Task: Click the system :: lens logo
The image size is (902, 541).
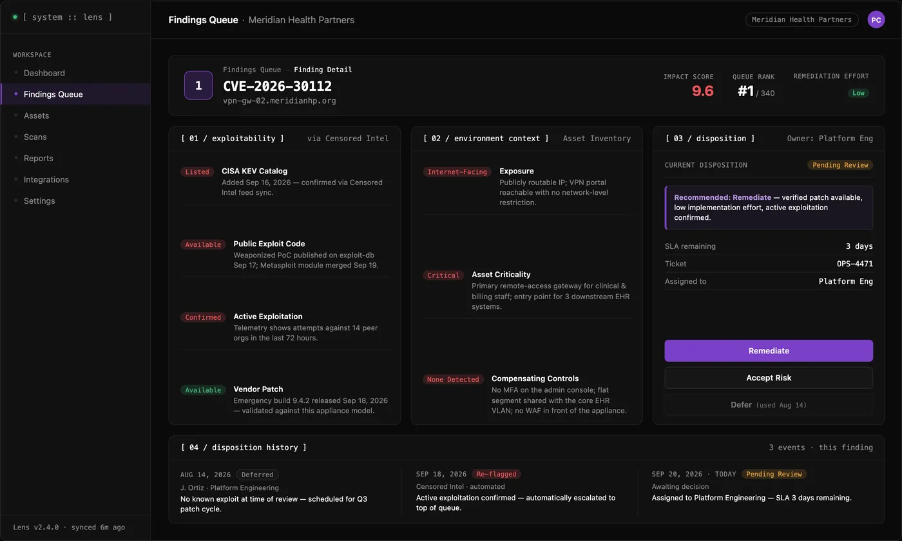Action: [62, 17]
